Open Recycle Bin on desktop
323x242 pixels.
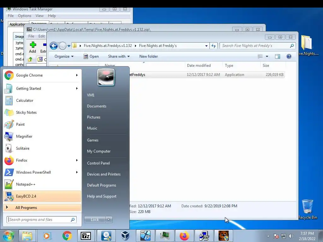point(308,209)
